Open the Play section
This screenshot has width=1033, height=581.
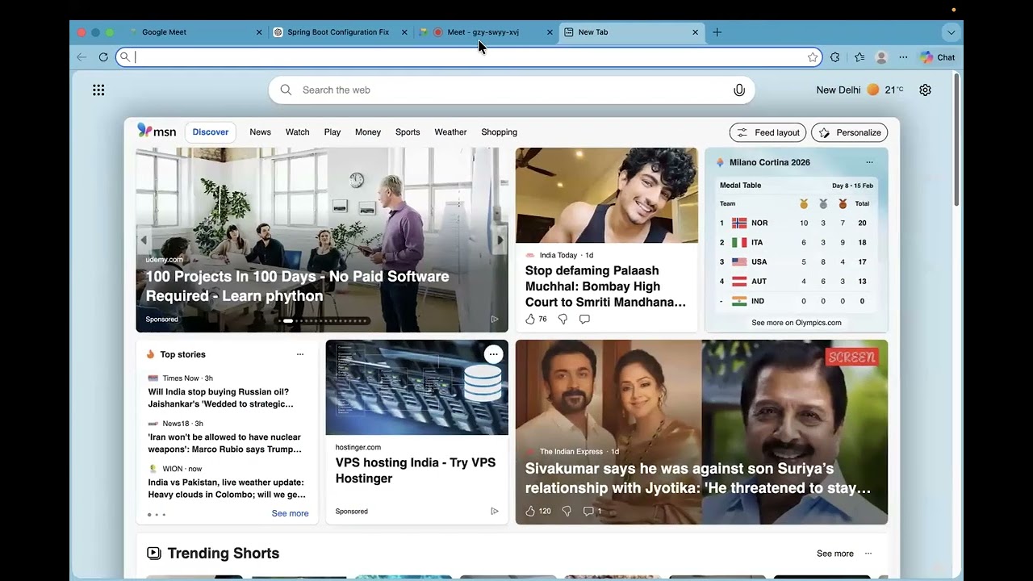coord(332,132)
